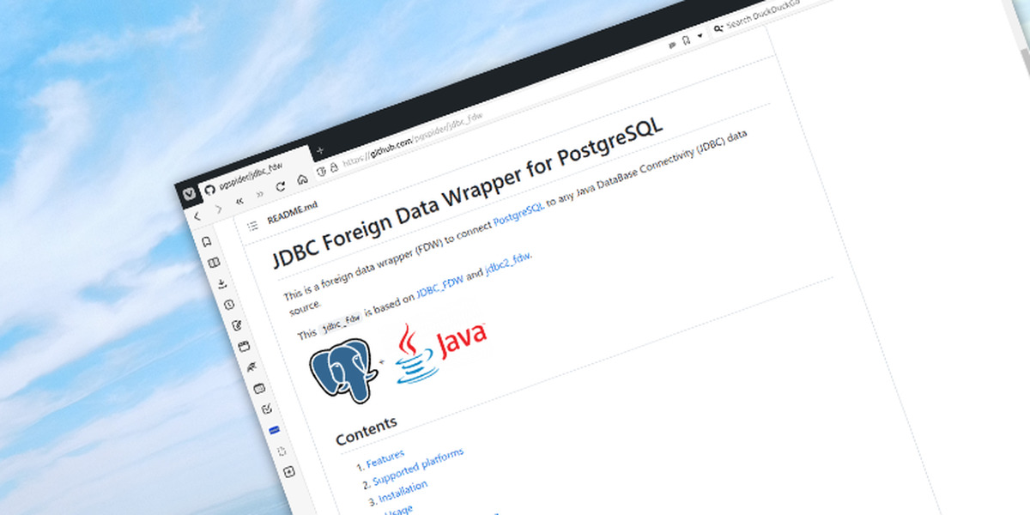1030x515 pixels.
Task: Go to the Home page icon
Action: click(x=301, y=179)
